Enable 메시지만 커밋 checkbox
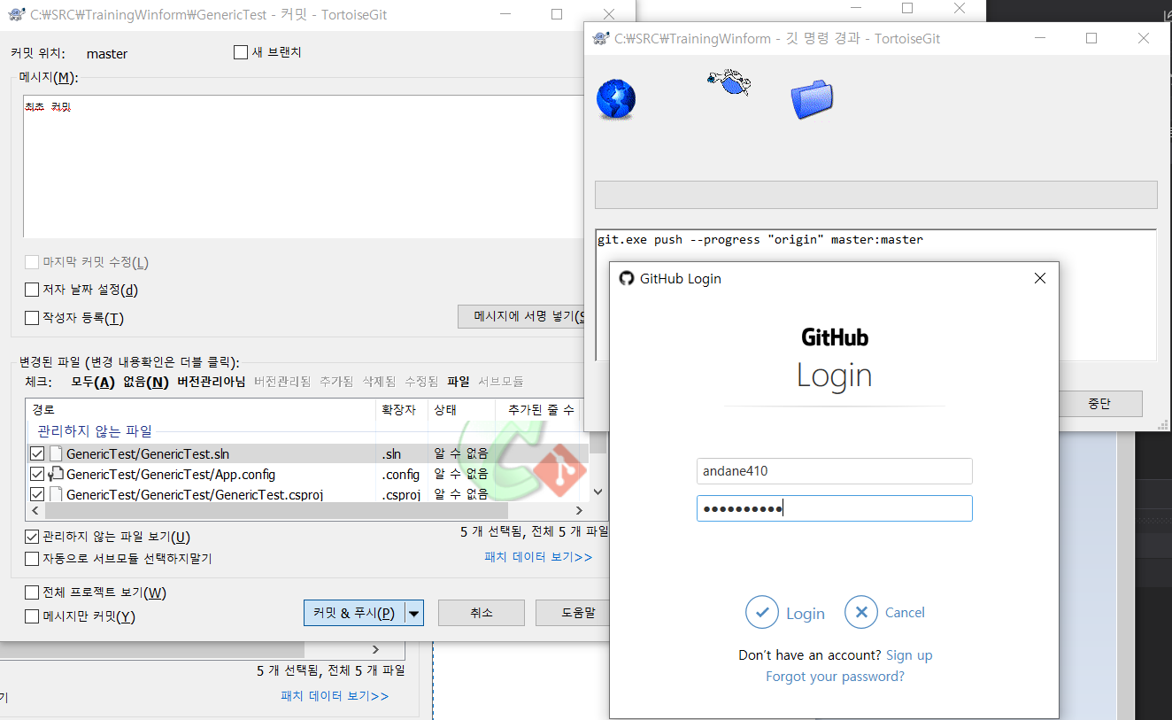The height and width of the screenshot is (720, 1172). [x=32, y=616]
